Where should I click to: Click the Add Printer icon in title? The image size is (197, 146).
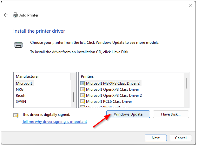pyautogui.click(x=15, y=15)
